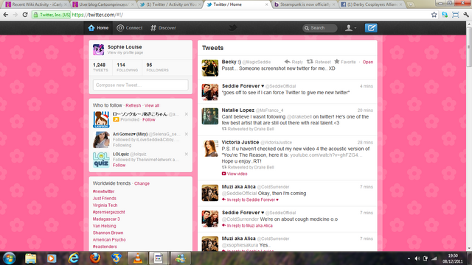
Task: Click the browser Forward arrow
Action: pos(15,15)
